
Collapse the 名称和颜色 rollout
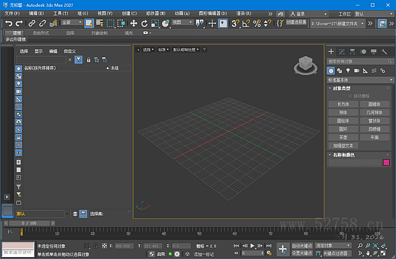tap(343, 155)
